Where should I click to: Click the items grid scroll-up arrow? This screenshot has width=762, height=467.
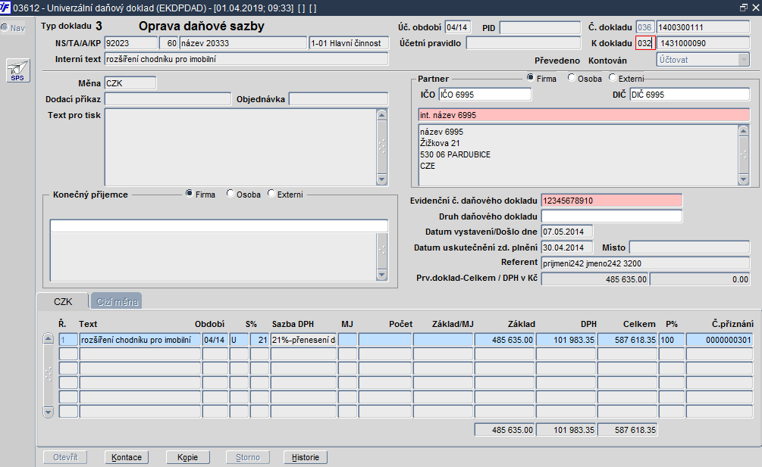tap(49, 340)
